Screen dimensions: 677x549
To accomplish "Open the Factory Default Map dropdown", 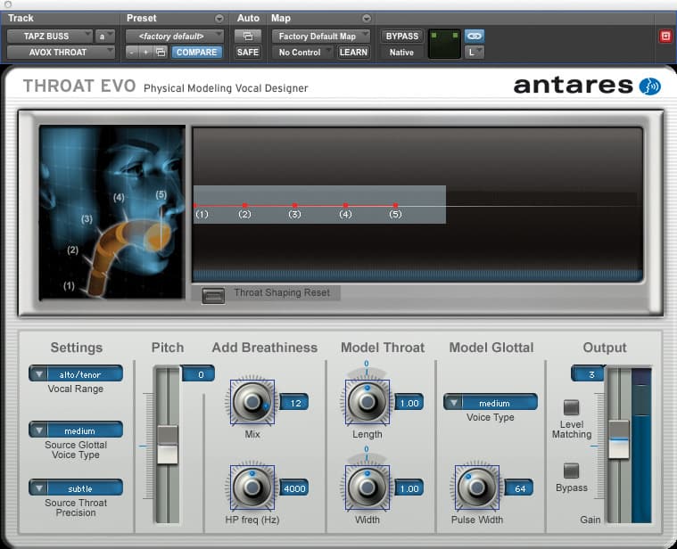I will 321,37.
